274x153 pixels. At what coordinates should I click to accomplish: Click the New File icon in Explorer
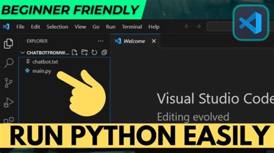75,52
